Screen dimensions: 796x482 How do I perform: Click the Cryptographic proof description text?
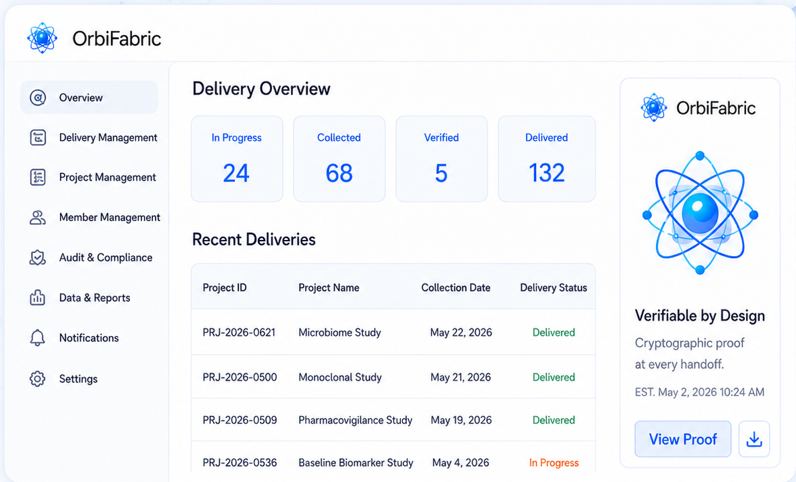[x=690, y=354]
